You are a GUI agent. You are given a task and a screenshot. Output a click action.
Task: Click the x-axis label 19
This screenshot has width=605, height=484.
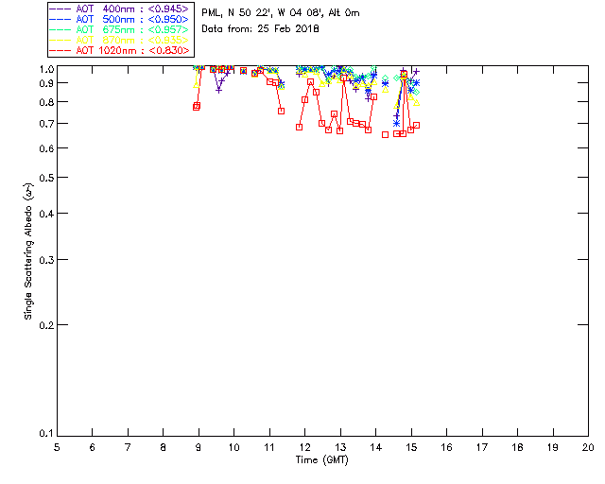pos(553,448)
